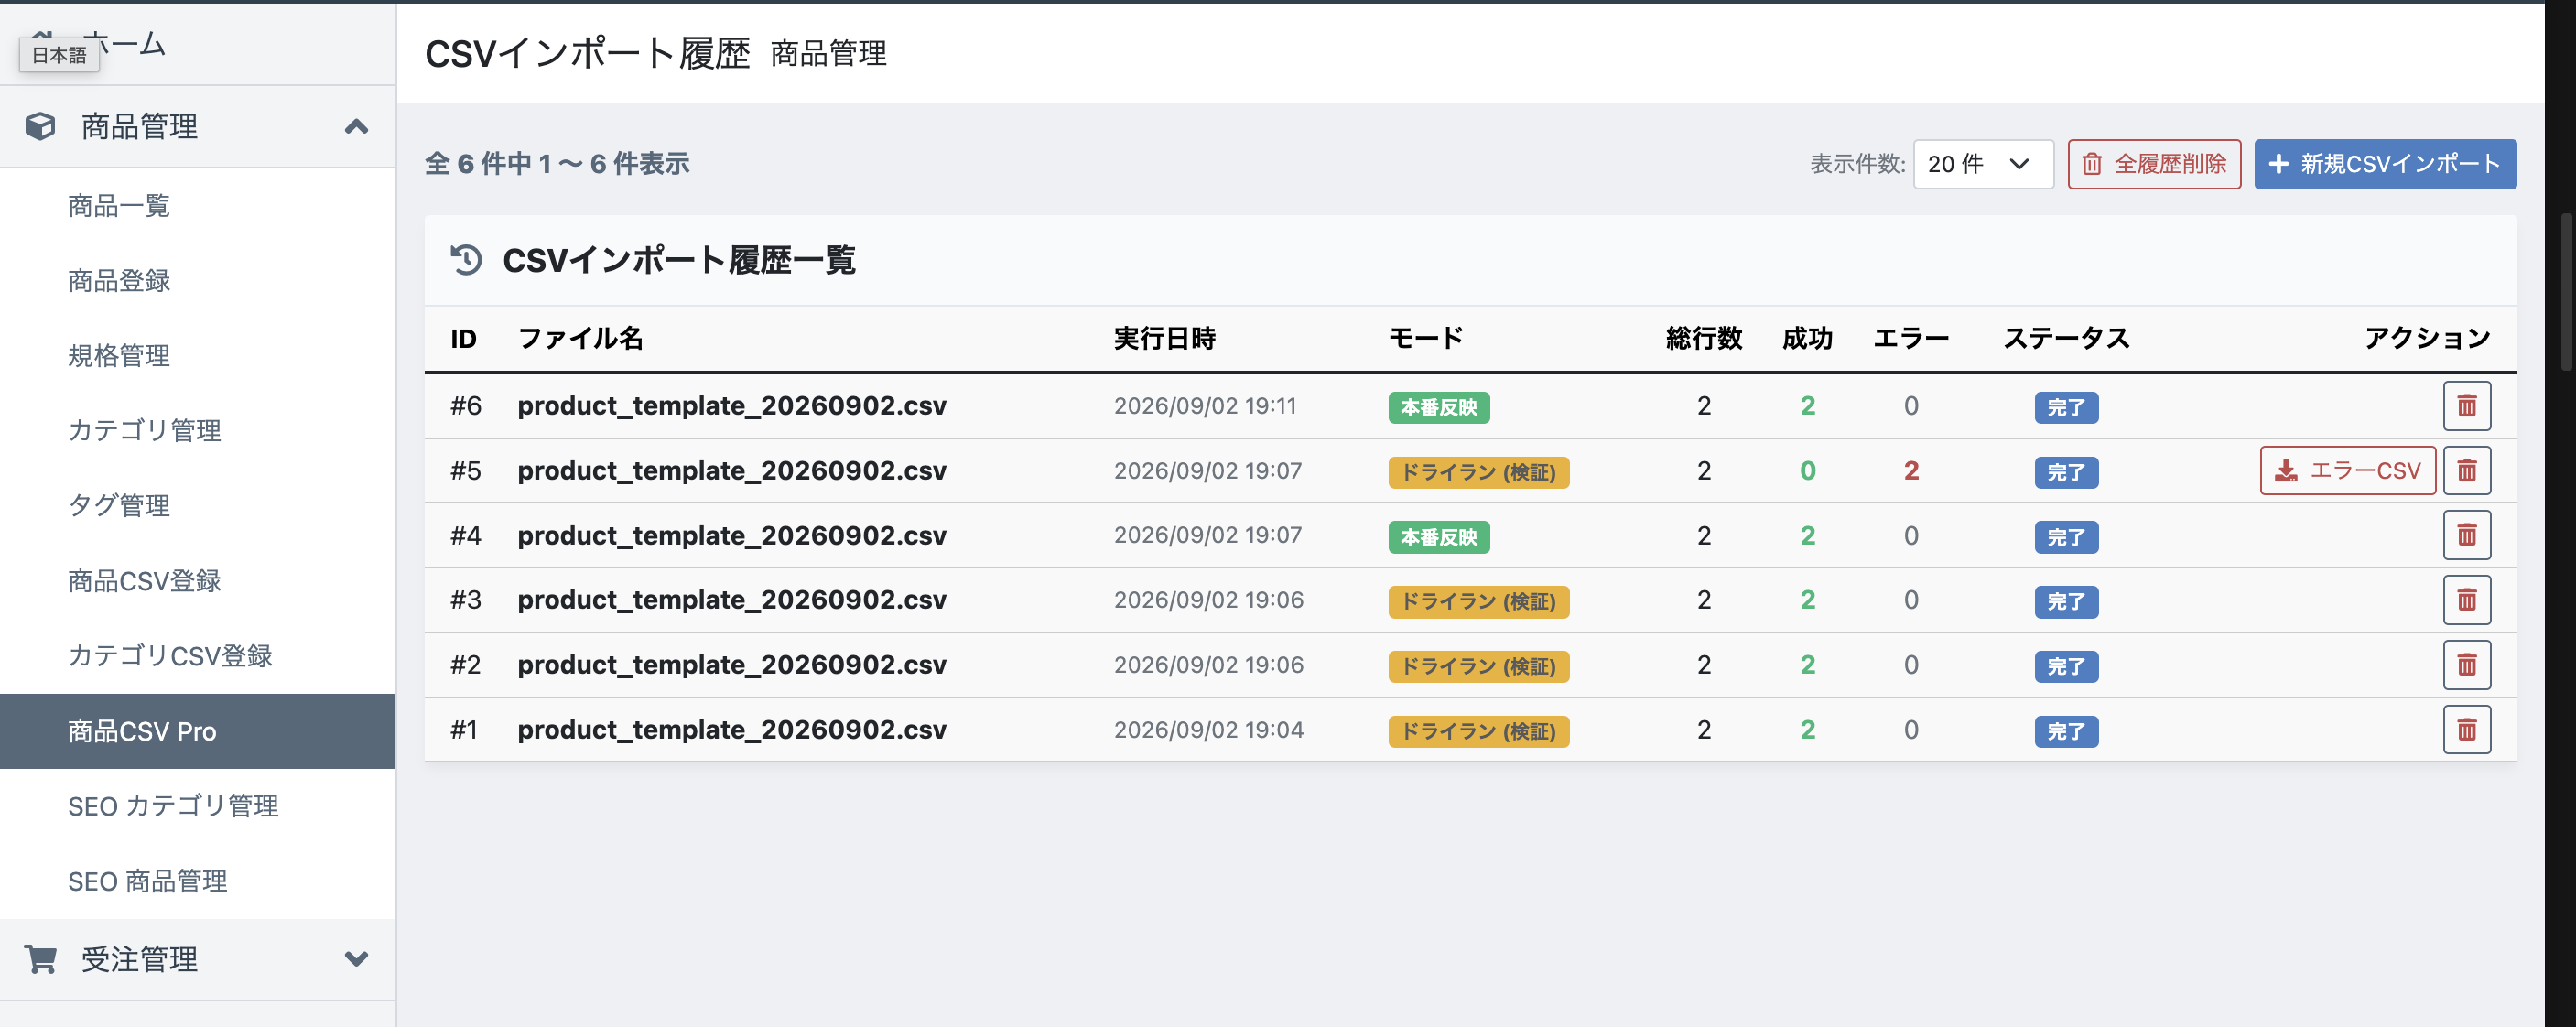Image resolution: width=2576 pixels, height=1027 pixels.
Task: Click the 商品管理 box icon in sidebar
Action: click(40, 126)
